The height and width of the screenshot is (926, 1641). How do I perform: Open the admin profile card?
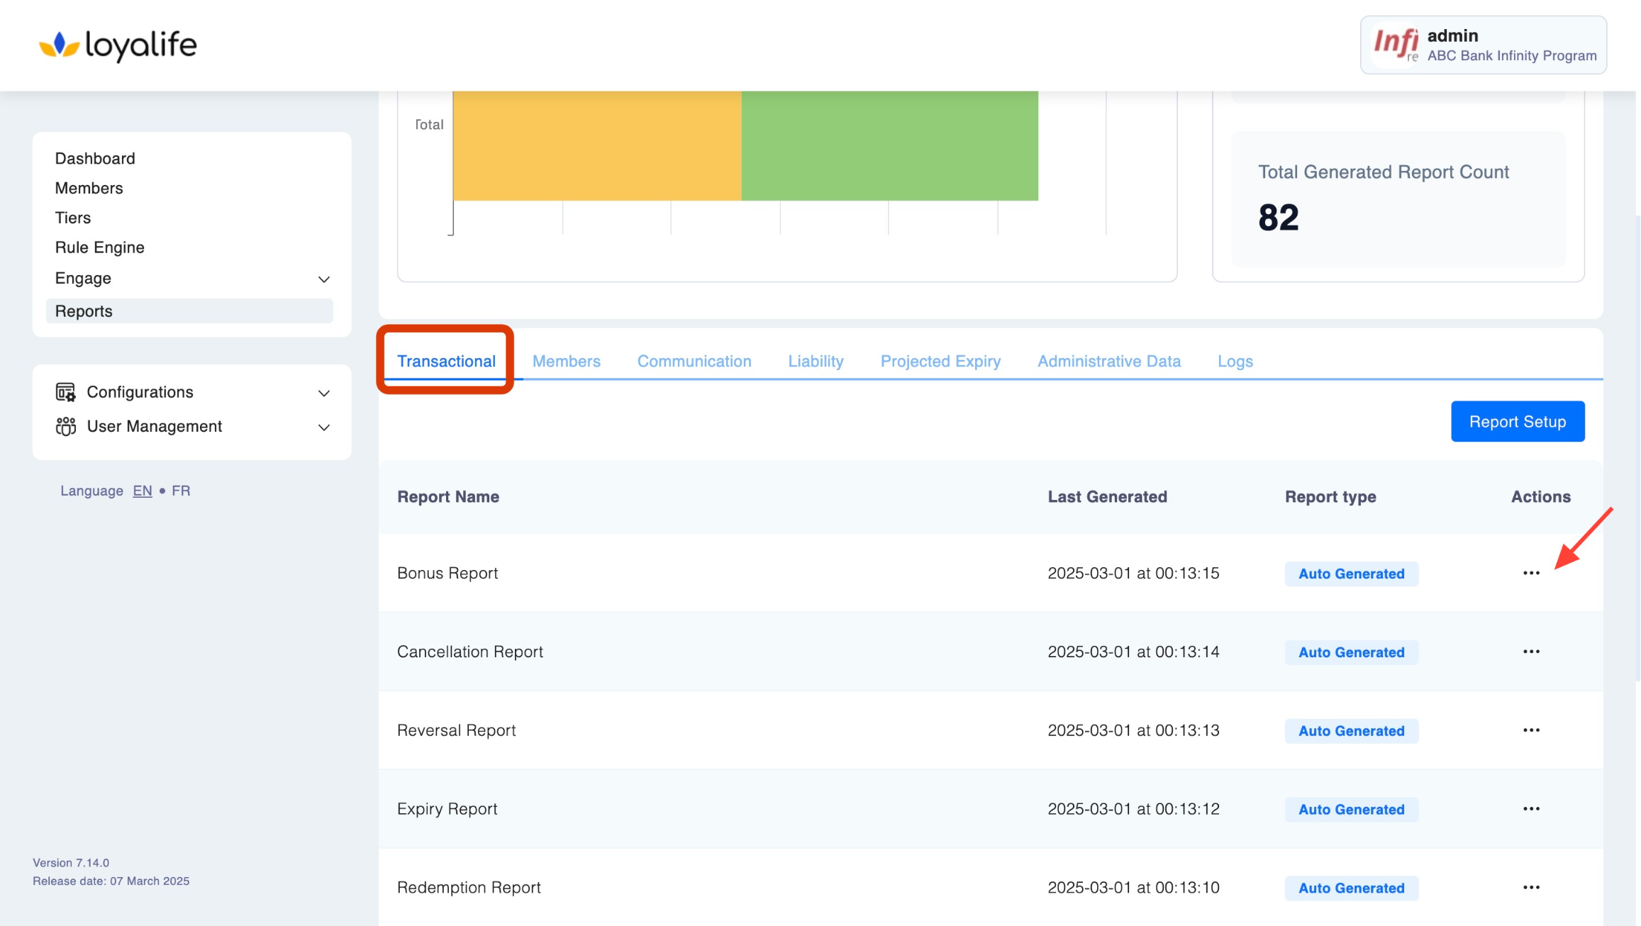coord(1483,45)
